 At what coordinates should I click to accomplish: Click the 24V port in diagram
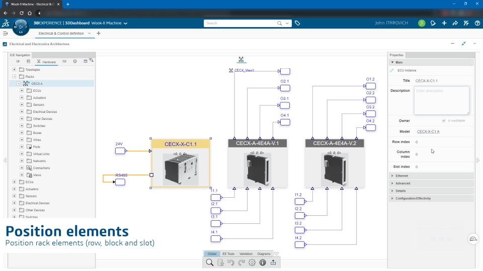(120, 151)
